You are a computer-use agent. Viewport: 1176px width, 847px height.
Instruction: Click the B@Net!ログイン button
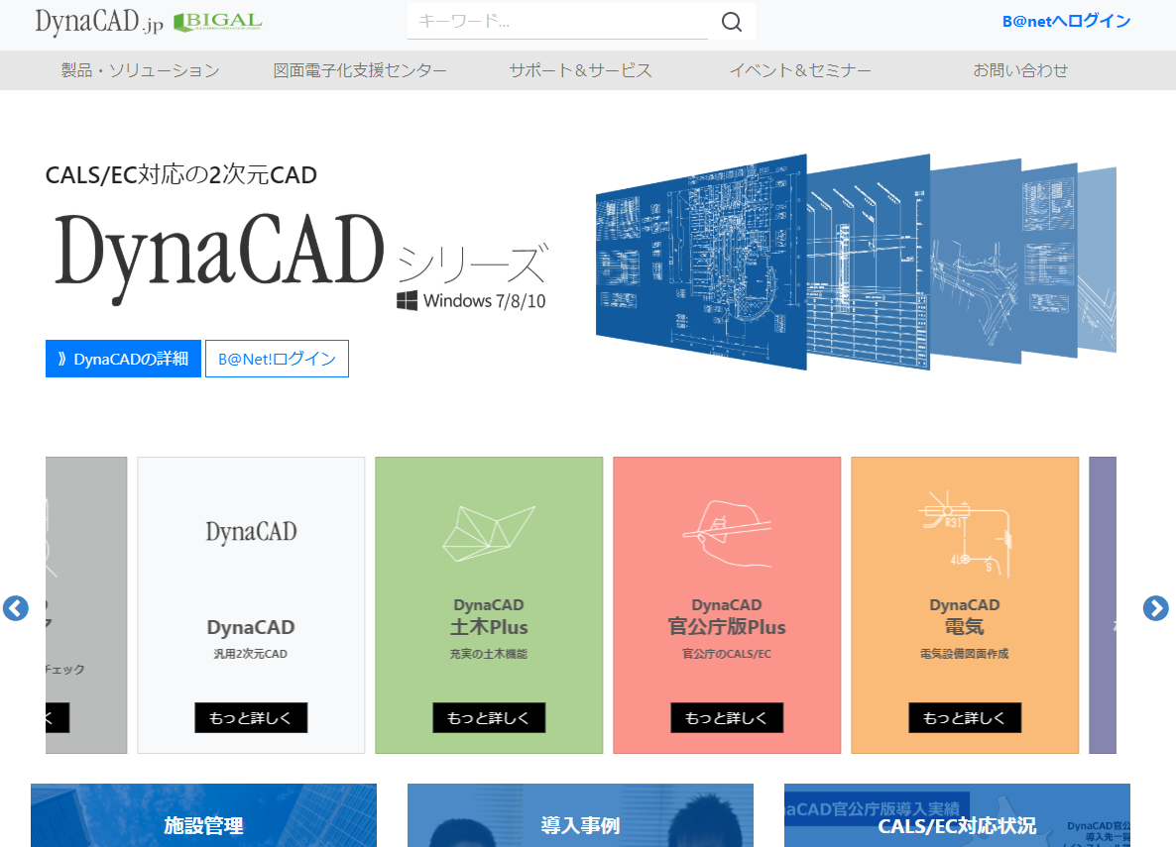277,359
